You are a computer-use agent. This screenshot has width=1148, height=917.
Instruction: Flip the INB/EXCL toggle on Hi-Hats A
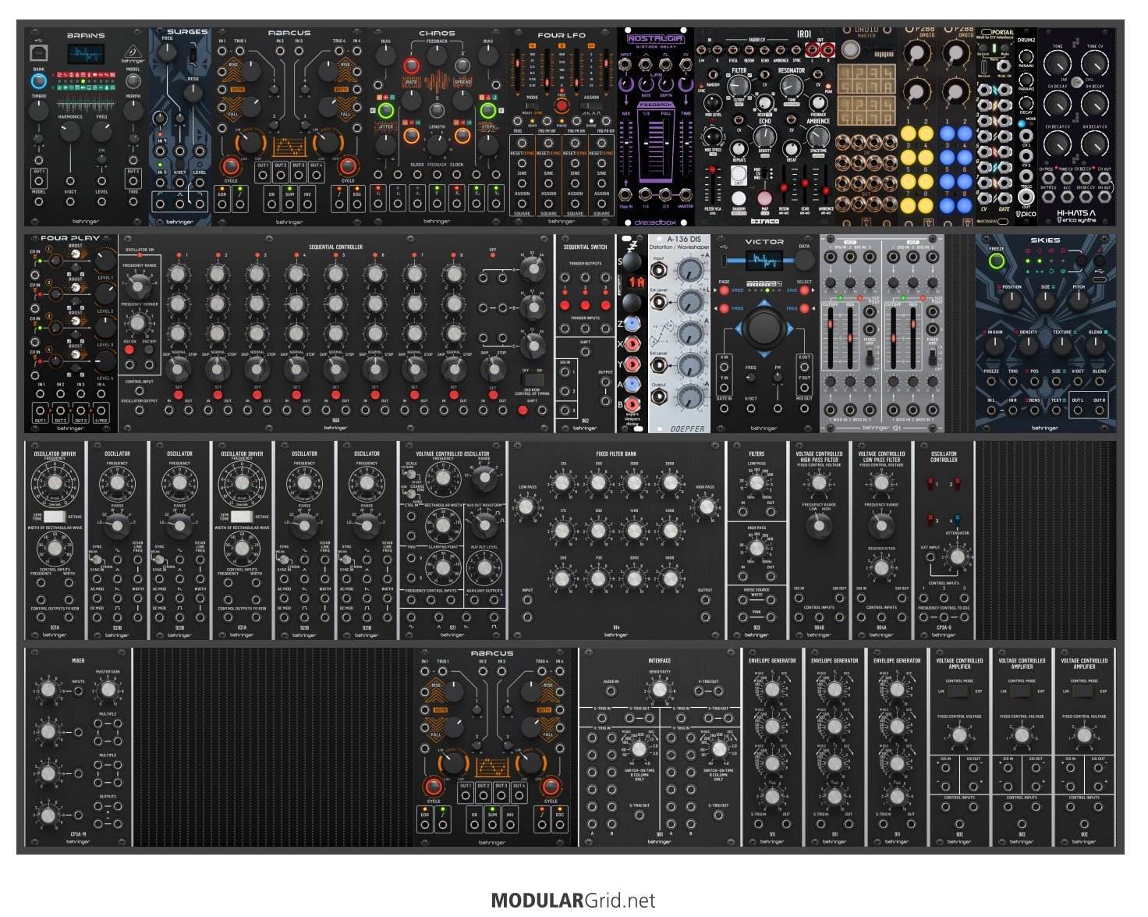[x=1075, y=81]
